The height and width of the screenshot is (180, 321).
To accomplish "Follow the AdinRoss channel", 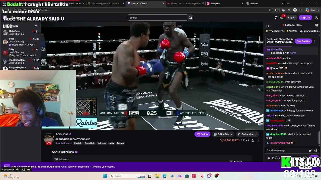I will pos(202,134).
